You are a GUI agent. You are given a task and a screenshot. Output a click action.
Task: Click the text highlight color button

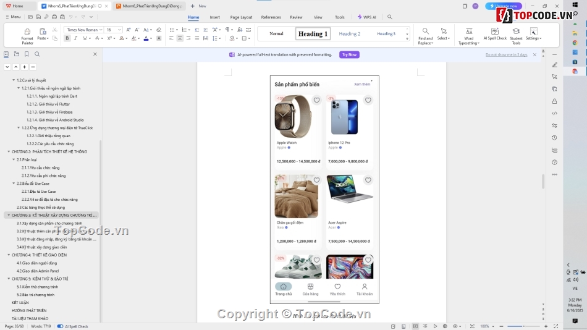pyautogui.click(x=133, y=38)
